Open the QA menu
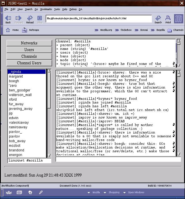The image size is (185, 199). click(x=80, y=9)
